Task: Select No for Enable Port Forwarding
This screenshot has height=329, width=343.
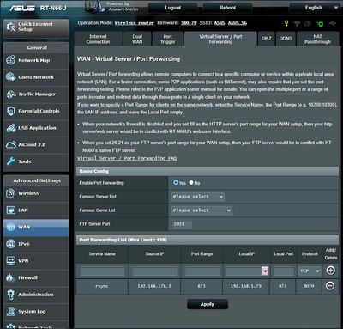Action: (191, 182)
